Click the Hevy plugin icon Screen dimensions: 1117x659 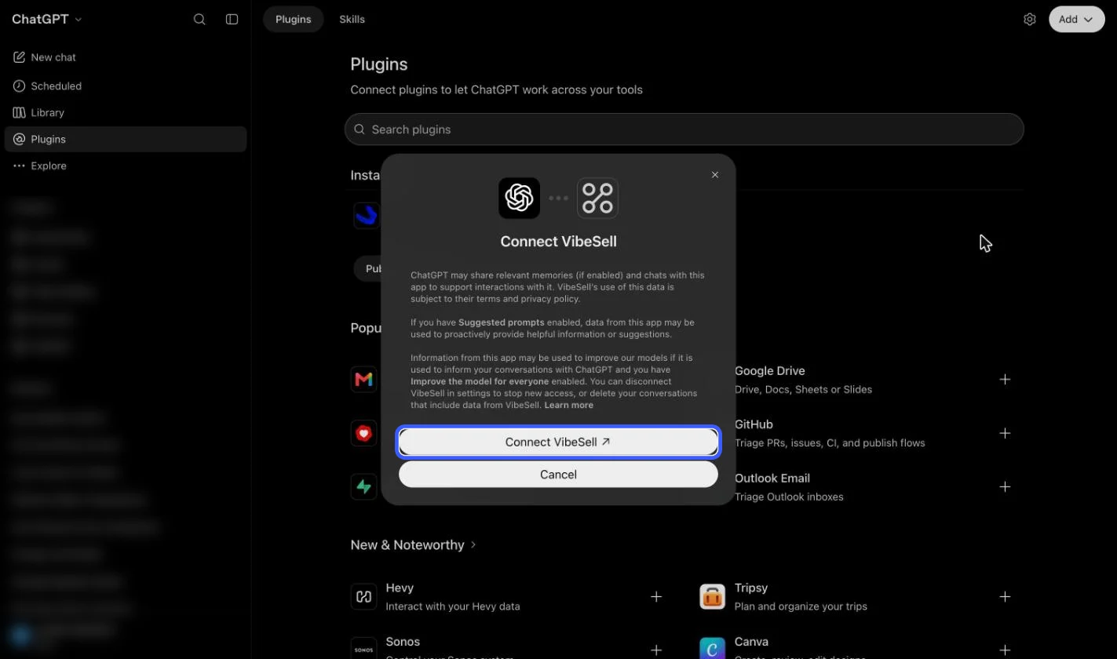coord(363,596)
